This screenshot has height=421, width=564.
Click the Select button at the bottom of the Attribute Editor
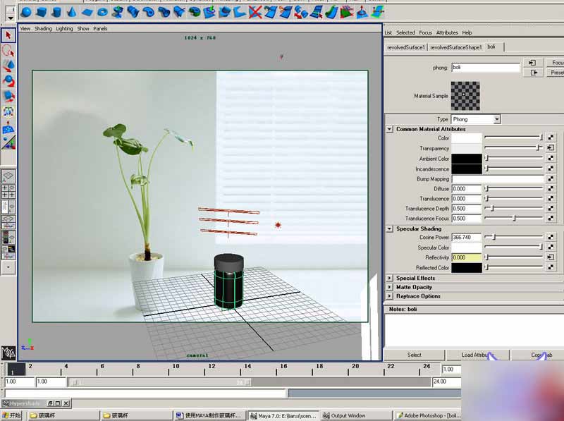[414, 355]
